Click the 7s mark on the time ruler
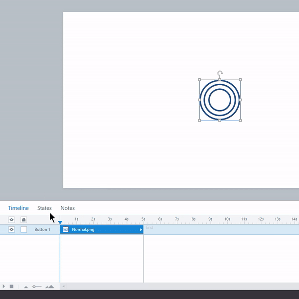Image resolution: width=299 pixels, height=299 pixels. point(177,219)
